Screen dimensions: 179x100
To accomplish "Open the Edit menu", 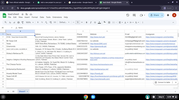I will point(15,17).
